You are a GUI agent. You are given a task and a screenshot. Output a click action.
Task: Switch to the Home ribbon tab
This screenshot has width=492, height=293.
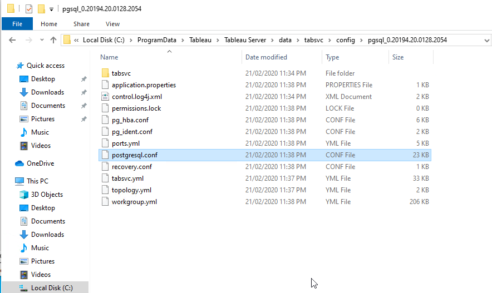tap(49, 24)
